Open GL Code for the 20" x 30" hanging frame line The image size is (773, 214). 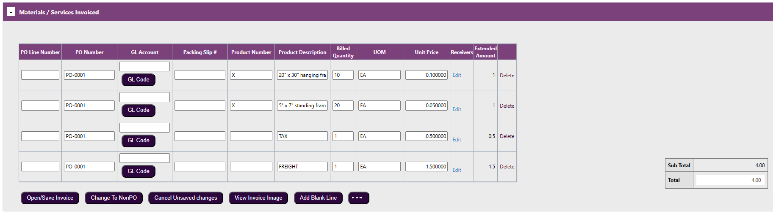[x=139, y=80]
